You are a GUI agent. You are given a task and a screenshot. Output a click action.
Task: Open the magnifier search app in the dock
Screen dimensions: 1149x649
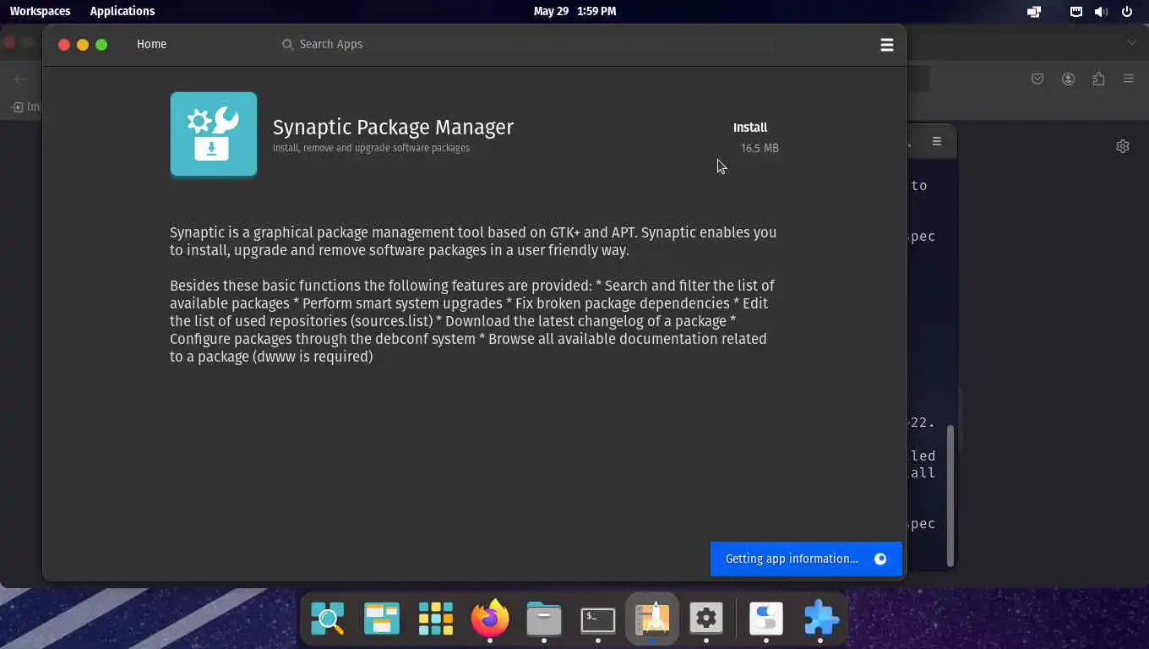point(328,619)
